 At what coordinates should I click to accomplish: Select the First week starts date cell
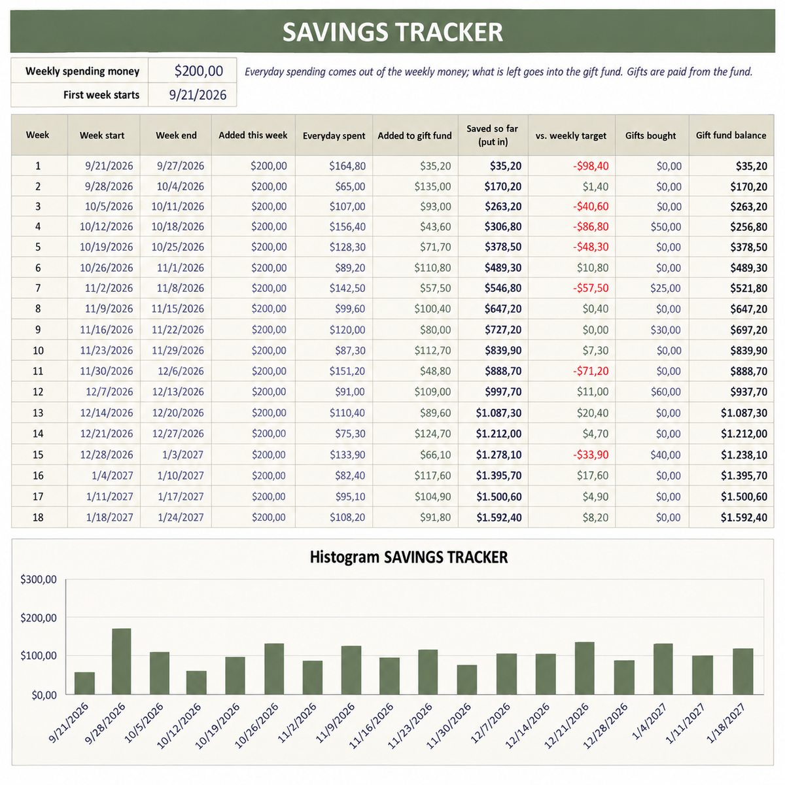point(192,95)
